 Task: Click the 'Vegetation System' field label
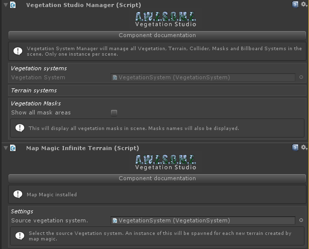tap(38, 77)
